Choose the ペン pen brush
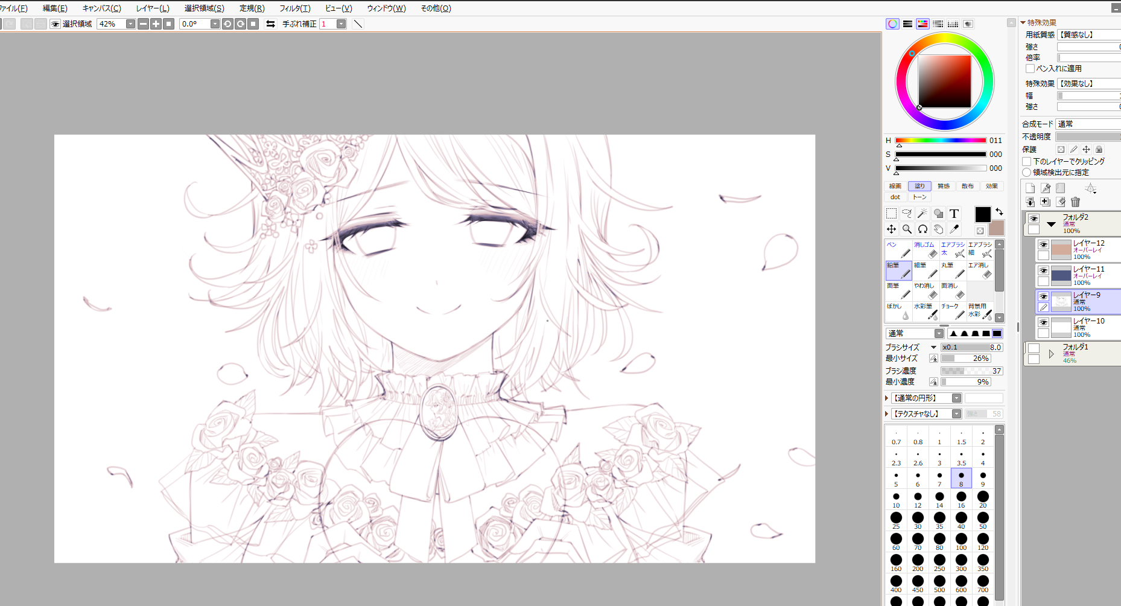Screen dimensions: 1121x606 [898, 250]
